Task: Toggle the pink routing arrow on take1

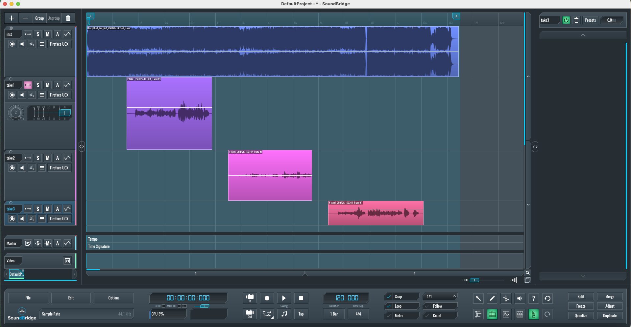Action: pyautogui.click(x=28, y=85)
